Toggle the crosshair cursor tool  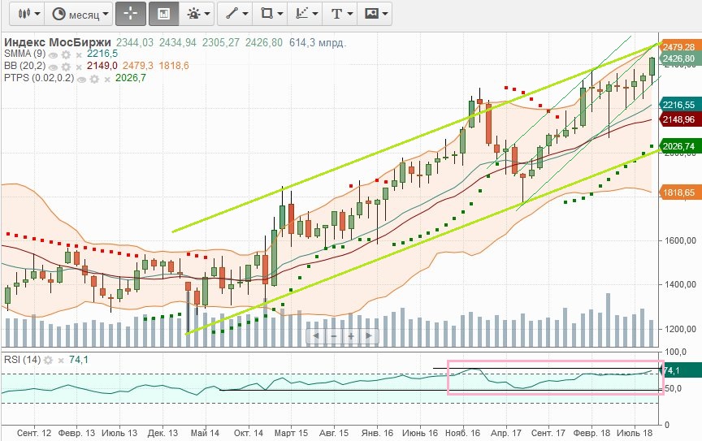(x=131, y=14)
